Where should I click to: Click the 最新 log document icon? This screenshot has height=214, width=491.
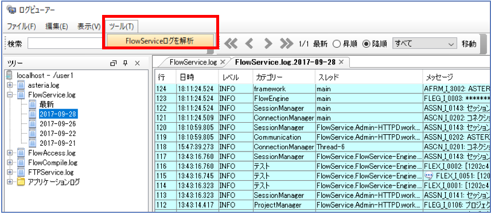(x=33, y=104)
